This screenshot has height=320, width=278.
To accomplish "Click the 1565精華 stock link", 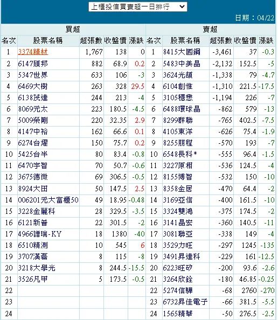I will 178,314.
